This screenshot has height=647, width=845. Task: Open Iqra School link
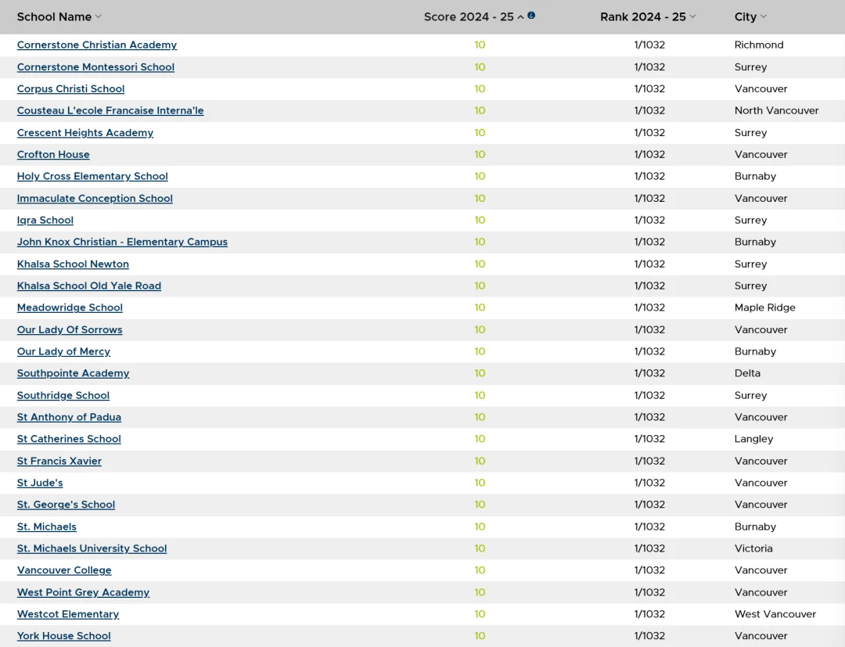(45, 220)
